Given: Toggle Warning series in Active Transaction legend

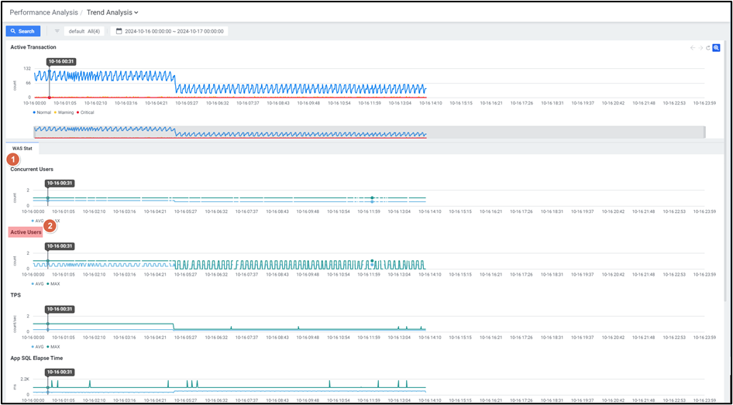Looking at the screenshot, I should click(x=64, y=112).
